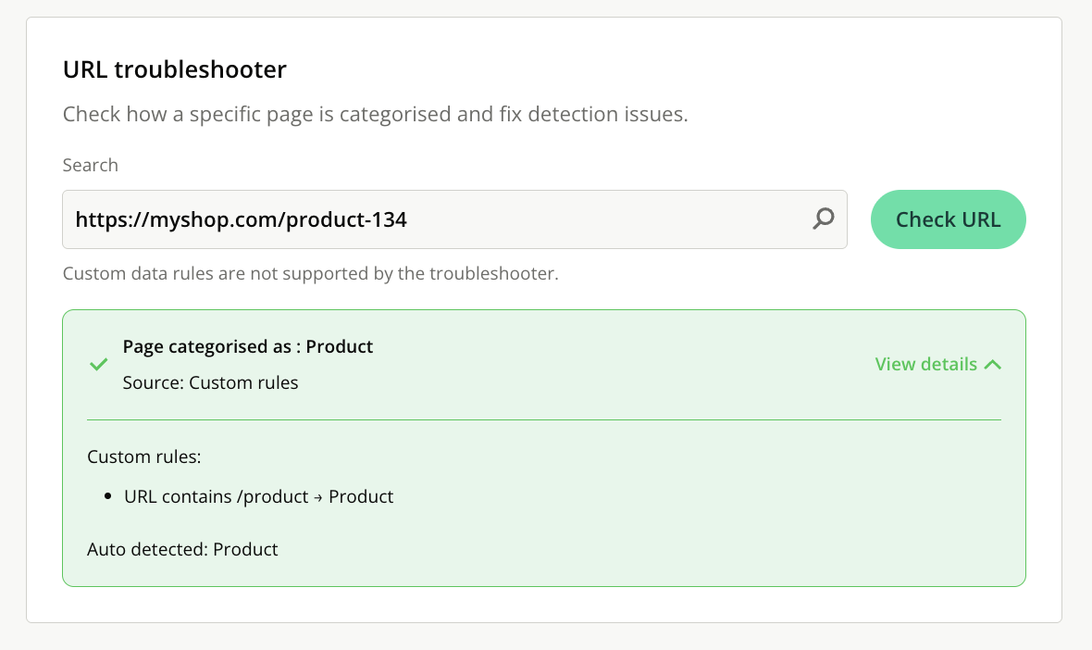
Task: Click the small arrow symbol in the rule
Action: pyautogui.click(x=318, y=498)
